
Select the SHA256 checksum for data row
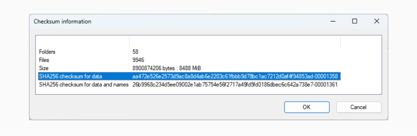pyautogui.click(x=189, y=76)
